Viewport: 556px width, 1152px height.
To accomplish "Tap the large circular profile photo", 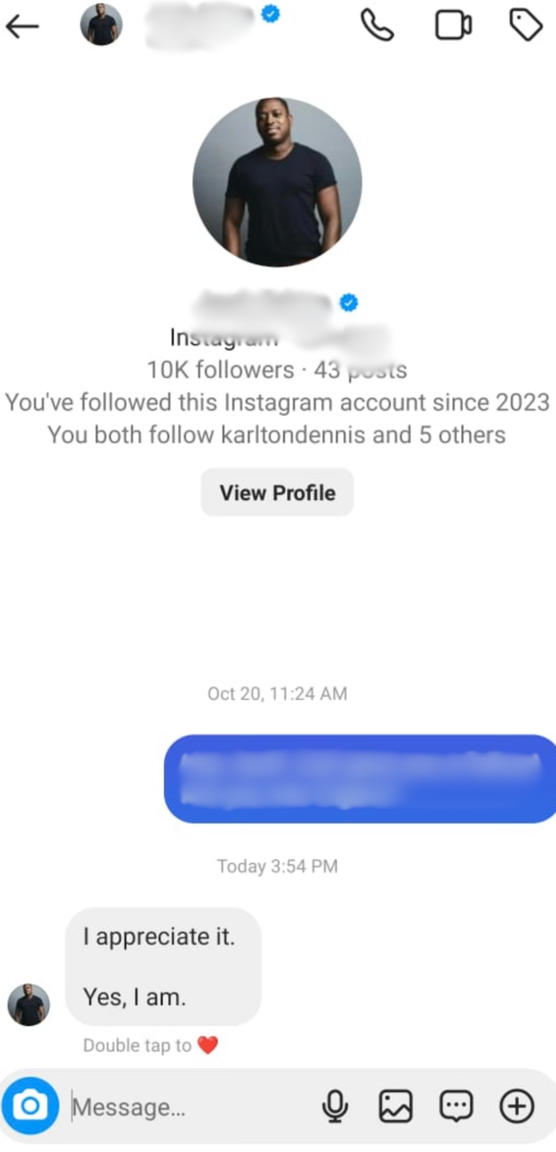I will pos(277,182).
